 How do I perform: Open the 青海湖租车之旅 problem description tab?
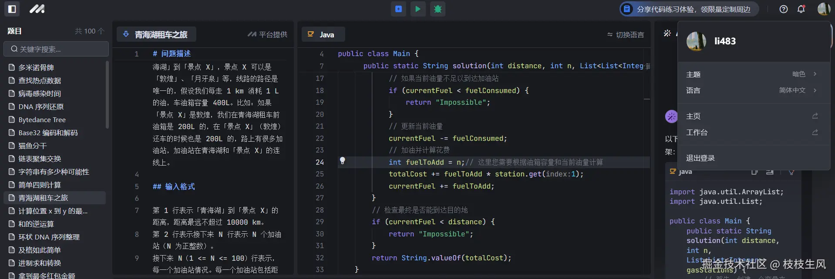[156, 34]
